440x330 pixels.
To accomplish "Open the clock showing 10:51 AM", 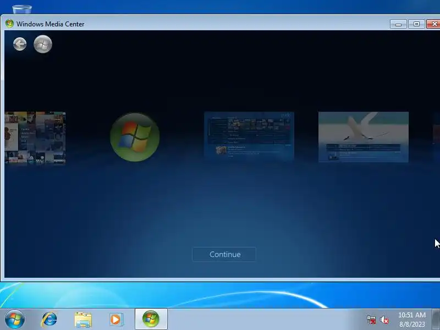I will tap(412, 320).
